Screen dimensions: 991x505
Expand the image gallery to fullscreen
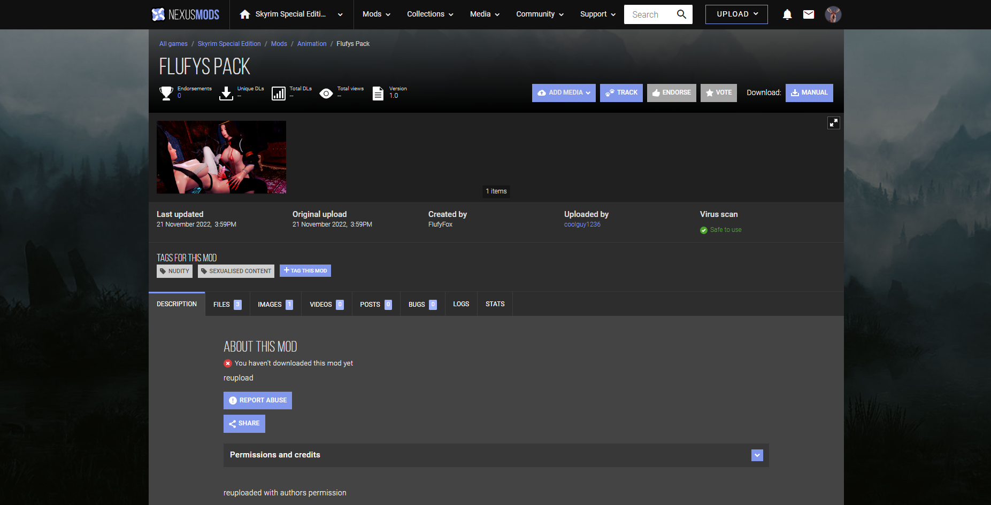tap(834, 123)
